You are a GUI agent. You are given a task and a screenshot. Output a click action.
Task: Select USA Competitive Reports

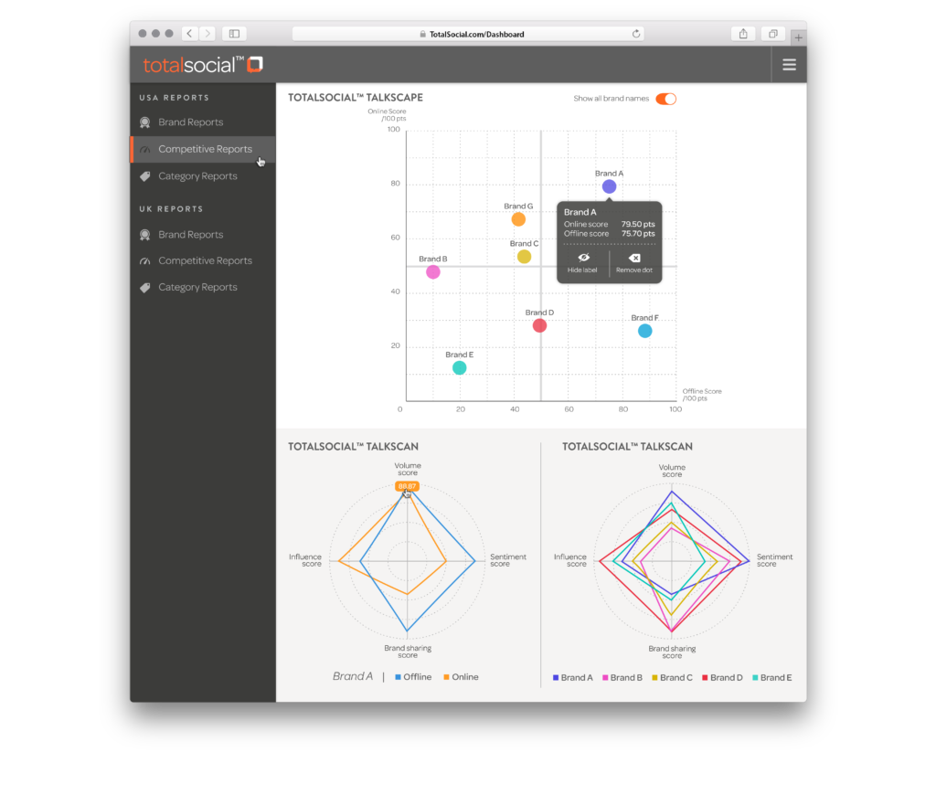coord(202,149)
